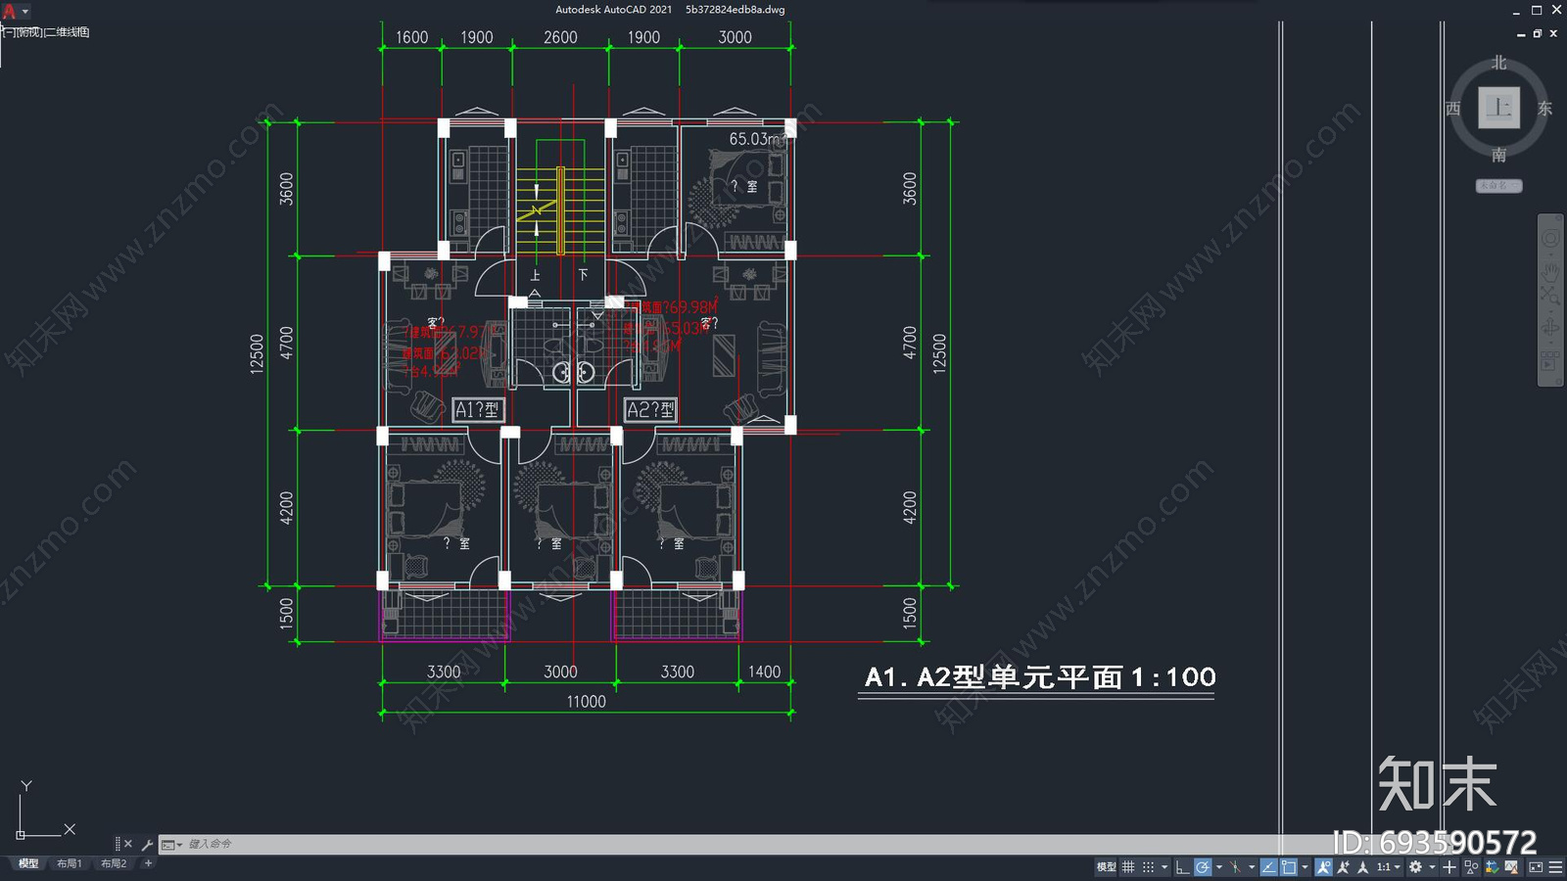This screenshot has height=881, width=1567.
Task: Rotate view to east 东 on ViewCube
Action: tap(1544, 109)
